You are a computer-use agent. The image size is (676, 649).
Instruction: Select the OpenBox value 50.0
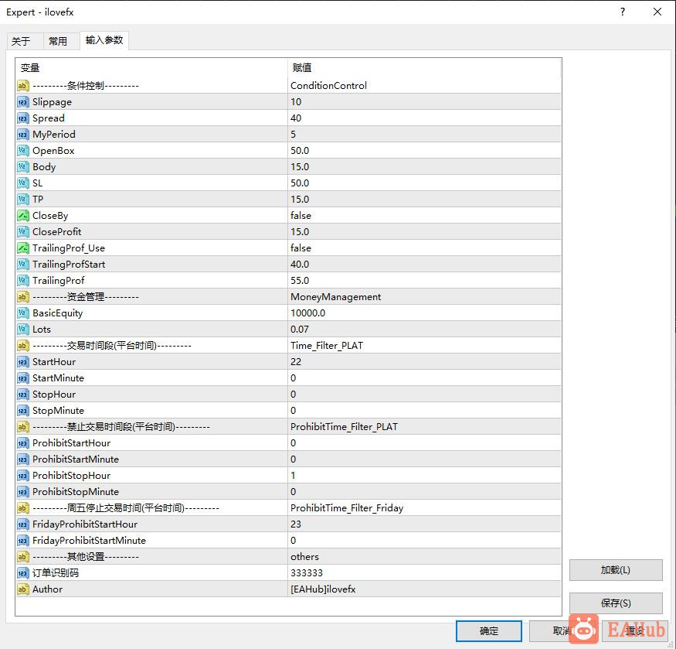[x=424, y=151]
